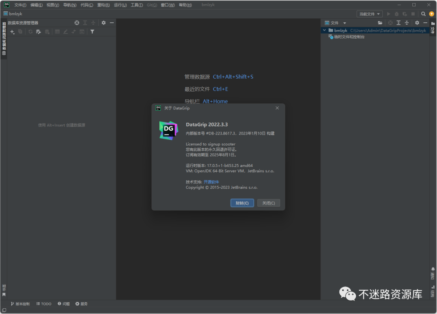437x314 pixels.
Task: Toggle the 书签 bookmarks side tab
Action: [4, 290]
